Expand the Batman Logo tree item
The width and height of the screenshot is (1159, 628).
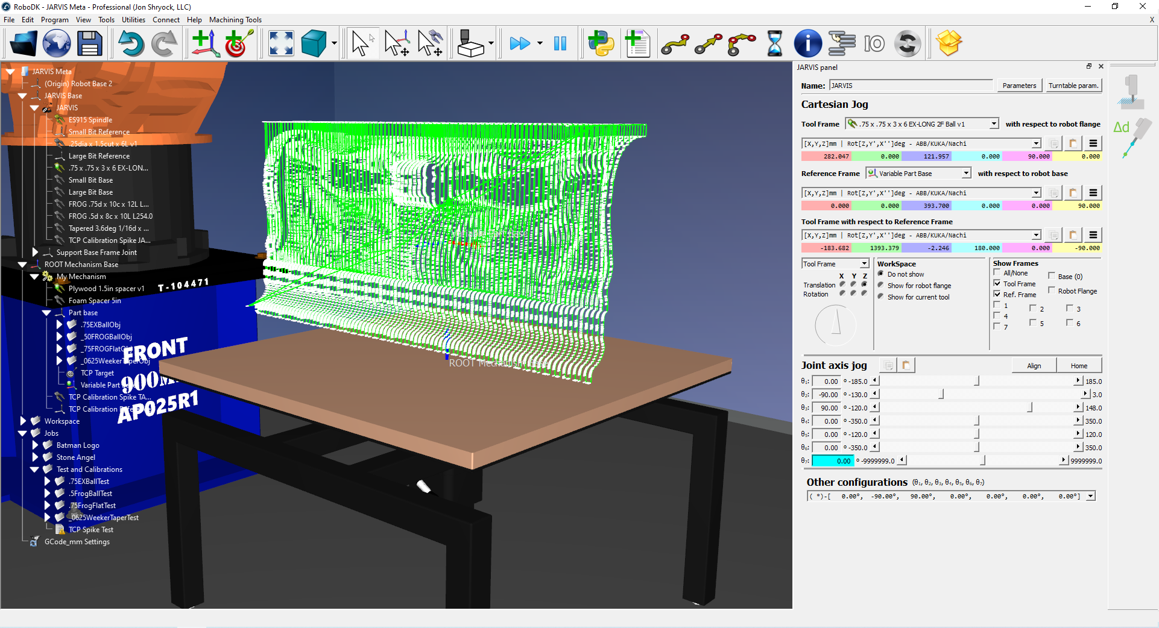[35, 445]
